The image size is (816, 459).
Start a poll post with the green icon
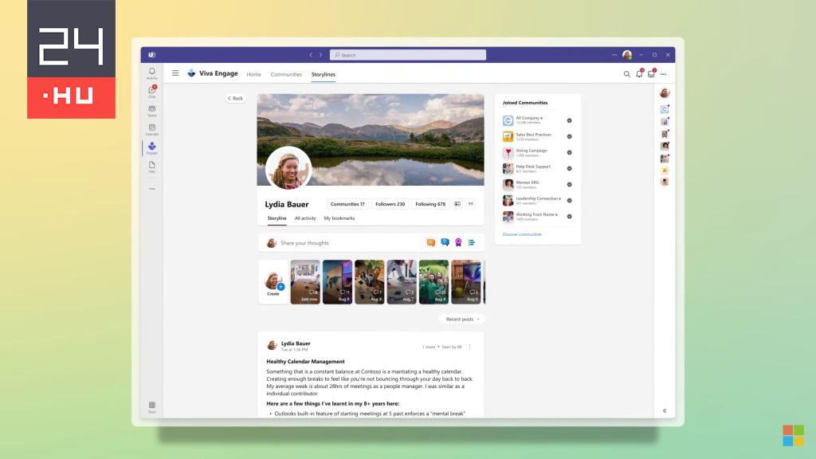472,242
